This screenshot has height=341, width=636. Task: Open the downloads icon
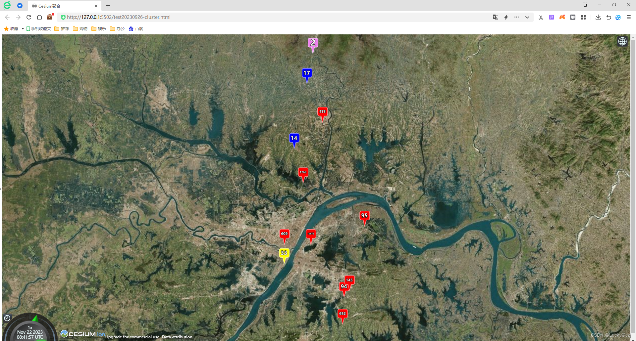[598, 17]
